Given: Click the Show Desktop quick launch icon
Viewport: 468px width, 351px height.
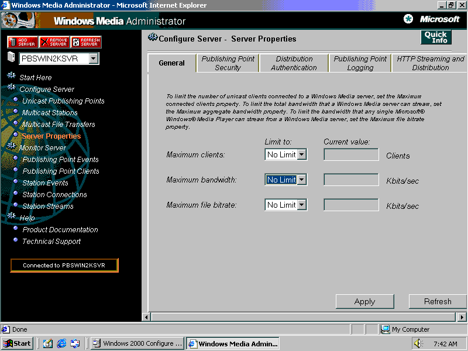Looking at the screenshot, I should click(x=48, y=343).
